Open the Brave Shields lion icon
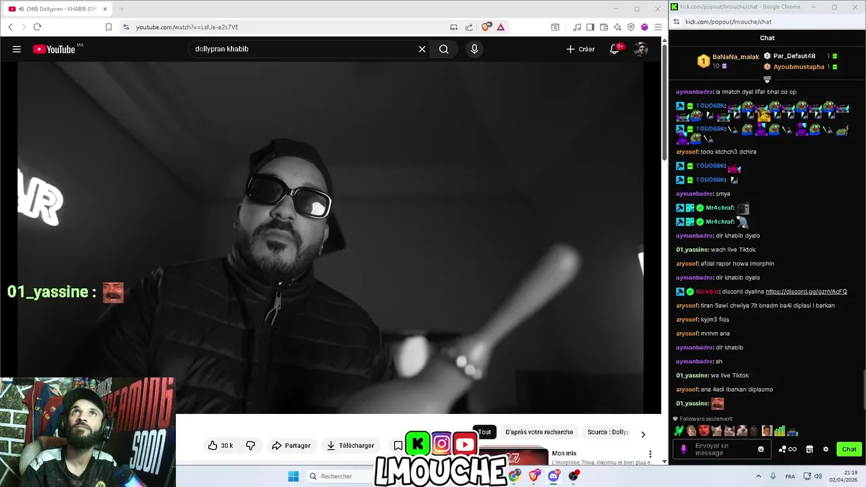 (x=486, y=27)
